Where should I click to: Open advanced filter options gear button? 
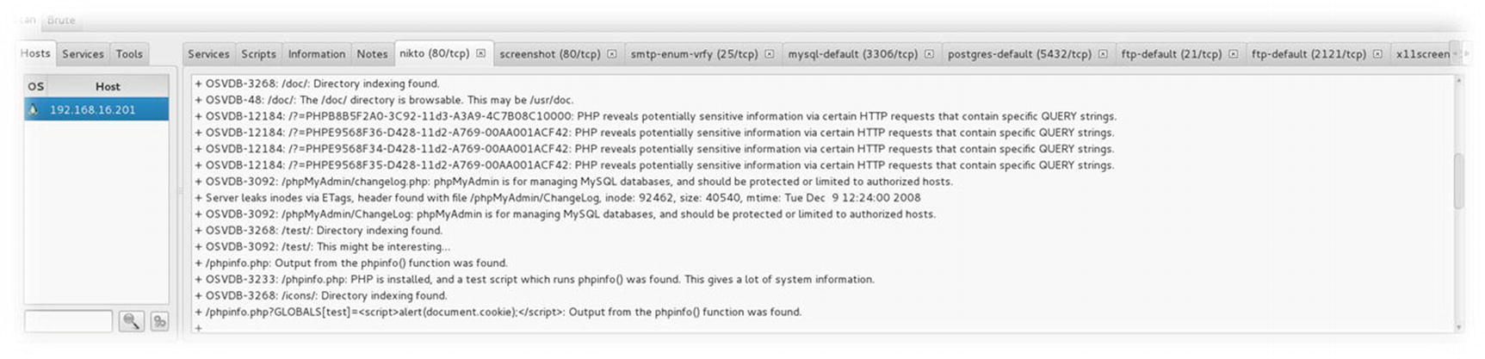tap(159, 321)
